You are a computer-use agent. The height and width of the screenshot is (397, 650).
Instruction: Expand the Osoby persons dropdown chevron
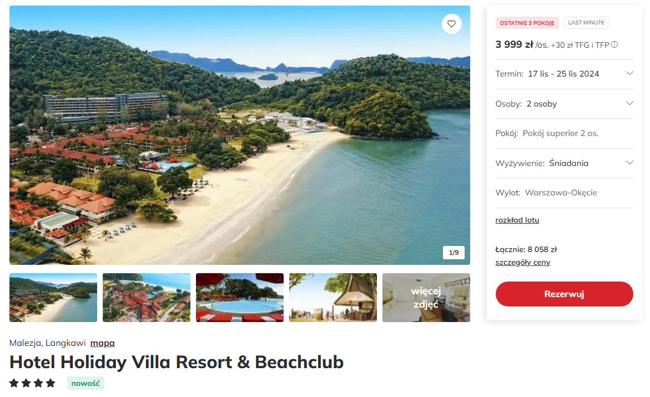[x=629, y=103]
